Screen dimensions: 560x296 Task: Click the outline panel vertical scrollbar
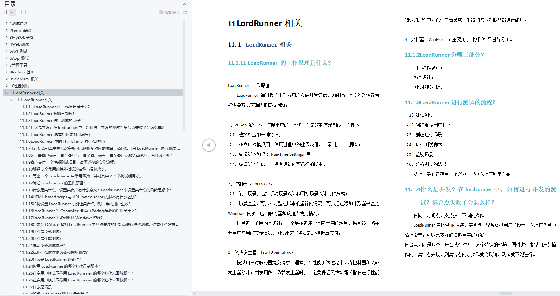184,76
